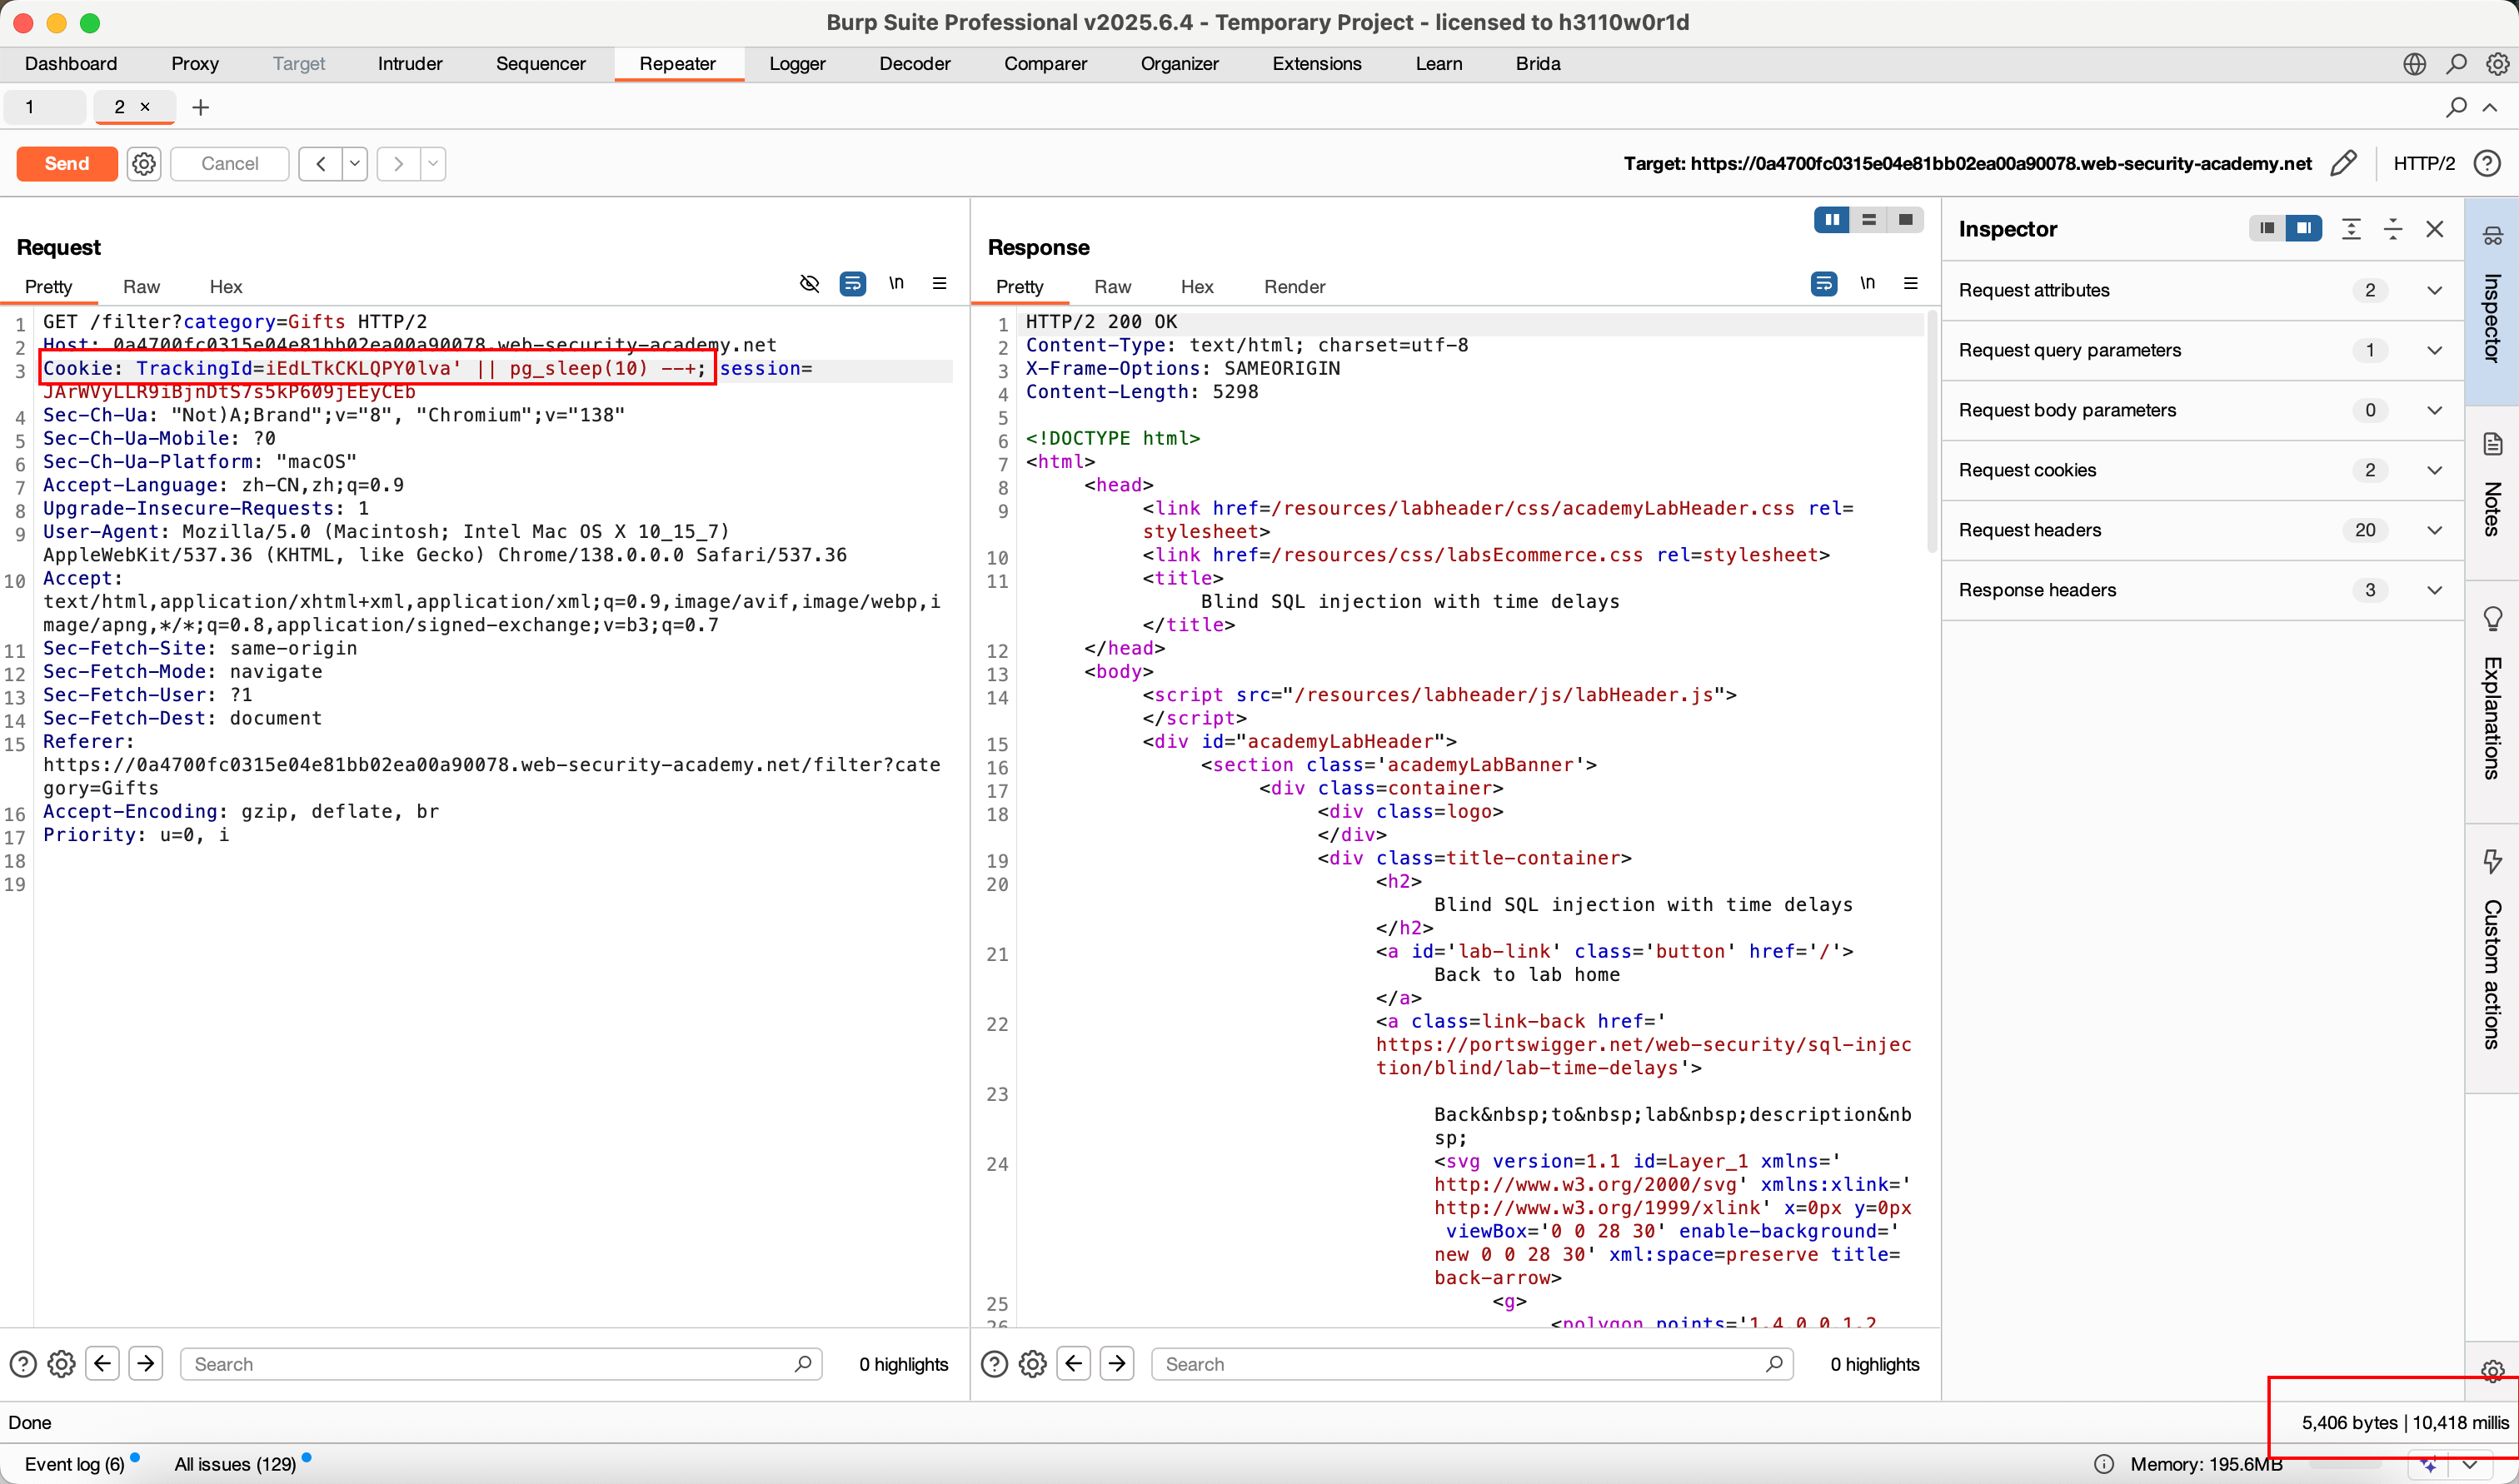
Task: Toggle request line wrap icon
Action: point(853,284)
